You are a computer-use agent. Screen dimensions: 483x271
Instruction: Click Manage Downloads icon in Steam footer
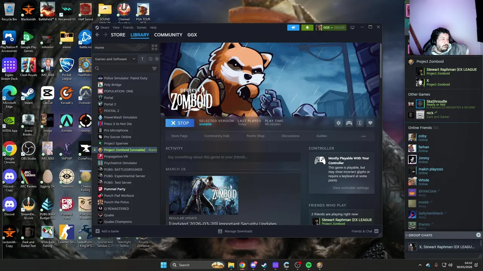(x=220, y=231)
